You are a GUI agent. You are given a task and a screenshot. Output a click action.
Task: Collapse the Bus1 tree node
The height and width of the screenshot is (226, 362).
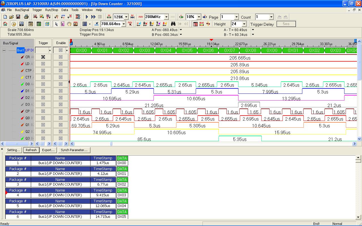(x=4, y=50)
